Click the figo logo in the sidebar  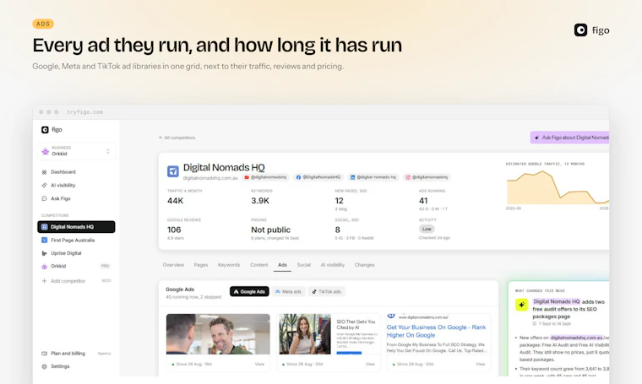pyautogui.click(x=52, y=130)
